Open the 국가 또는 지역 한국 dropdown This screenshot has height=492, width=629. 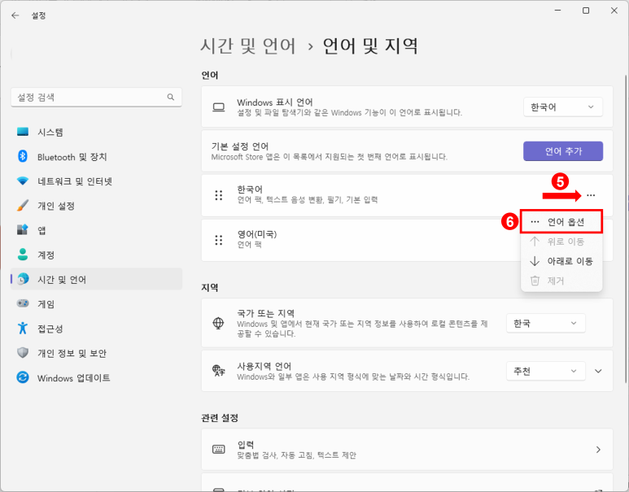point(545,323)
